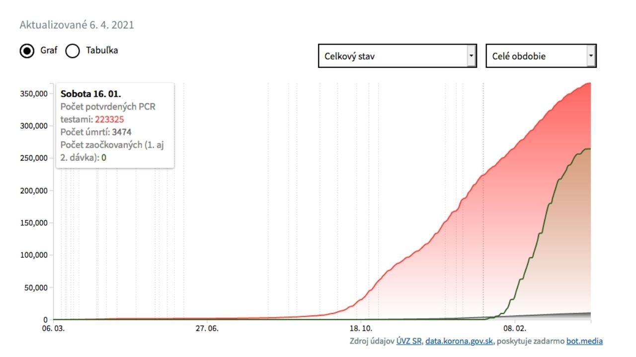
Task: Click the 200,000 y-axis label
Action: click(x=34, y=190)
